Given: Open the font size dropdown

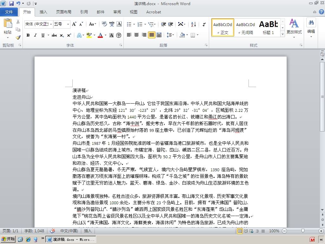Looking at the screenshot, I should click(x=68, y=24).
